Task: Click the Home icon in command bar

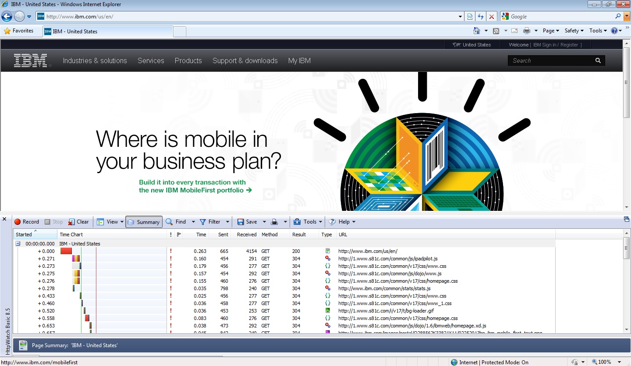Action: pyautogui.click(x=477, y=31)
